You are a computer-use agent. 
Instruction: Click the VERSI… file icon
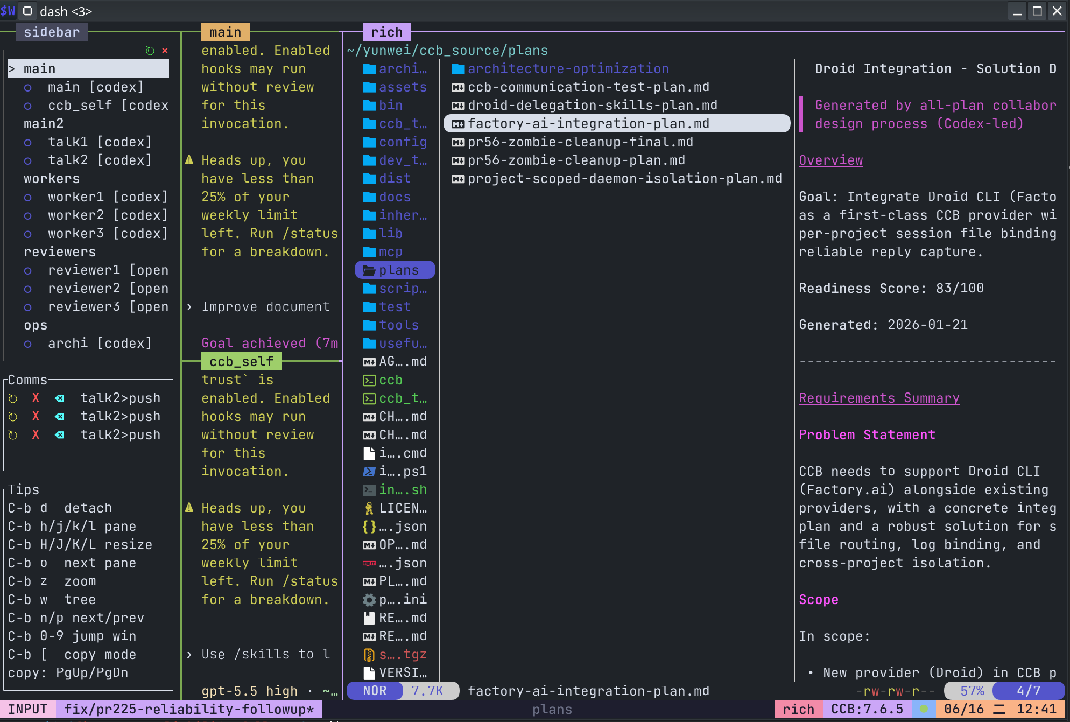[369, 673]
